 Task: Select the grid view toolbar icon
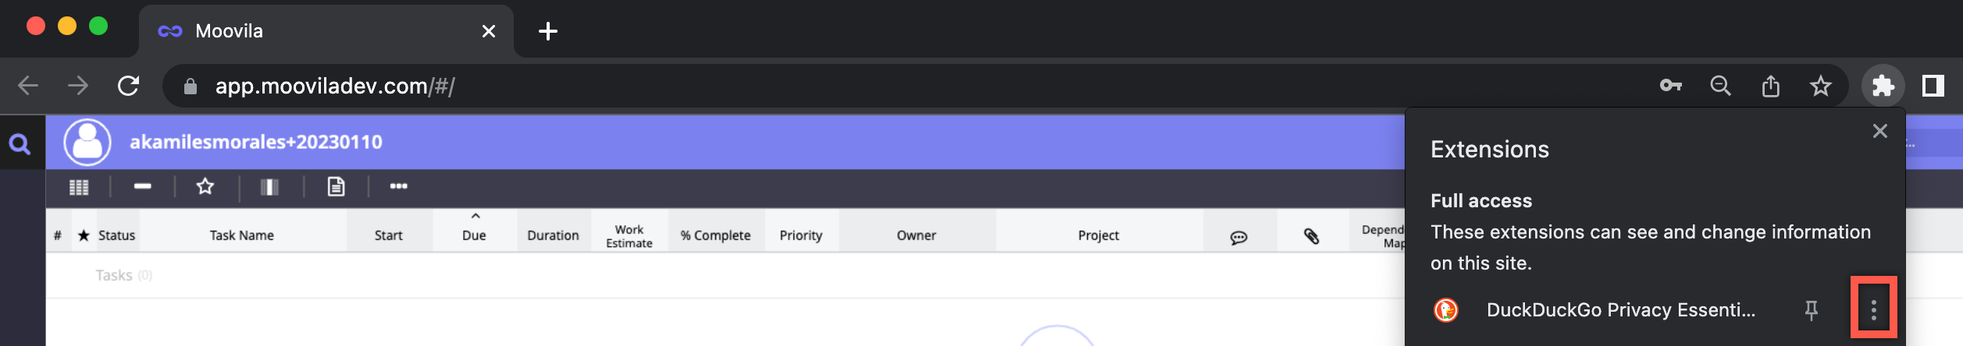[x=79, y=187]
